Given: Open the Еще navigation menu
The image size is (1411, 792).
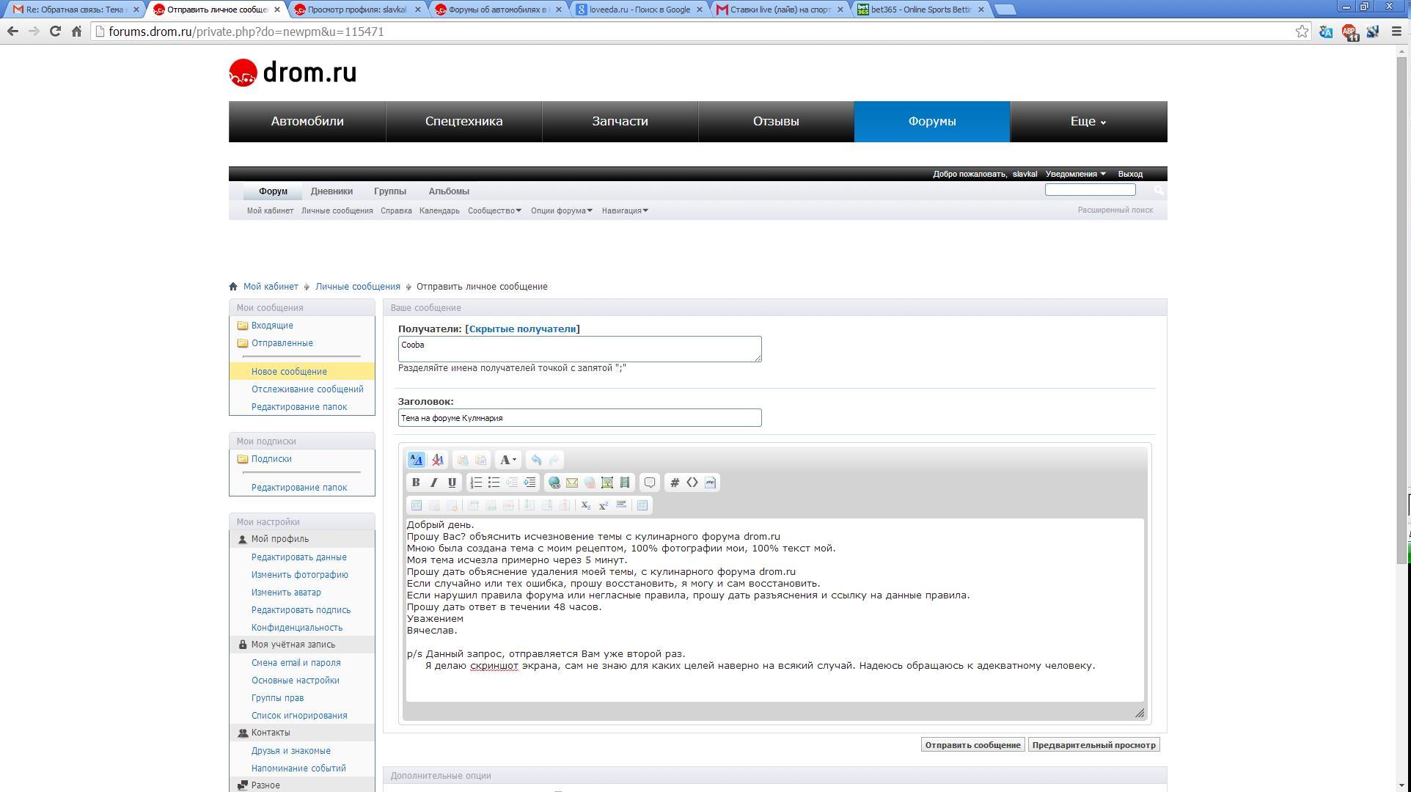Looking at the screenshot, I should click(1088, 122).
